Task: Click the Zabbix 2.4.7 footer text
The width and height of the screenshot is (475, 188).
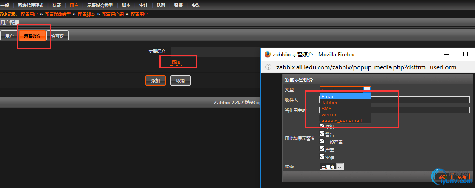Action: pyautogui.click(x=237, y=102)
